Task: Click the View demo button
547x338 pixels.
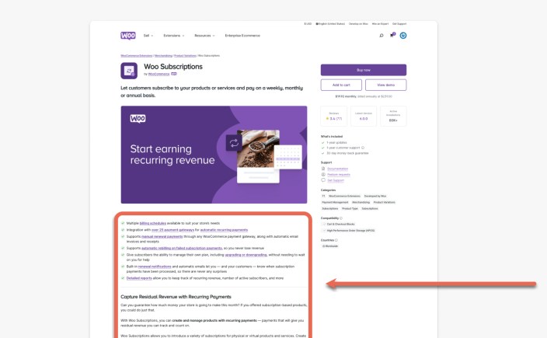Action: (x=386, y=85)
